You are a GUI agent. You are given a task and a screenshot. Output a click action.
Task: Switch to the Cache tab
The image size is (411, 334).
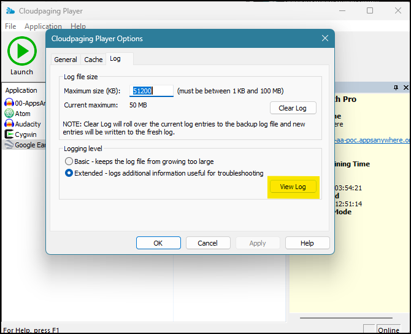click(x=93, y=60)
